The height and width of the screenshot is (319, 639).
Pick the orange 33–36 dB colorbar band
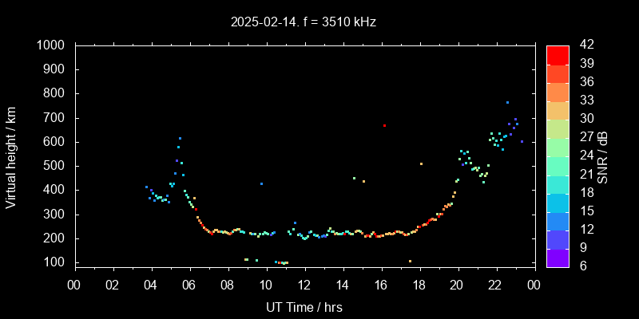pos(558,91)
